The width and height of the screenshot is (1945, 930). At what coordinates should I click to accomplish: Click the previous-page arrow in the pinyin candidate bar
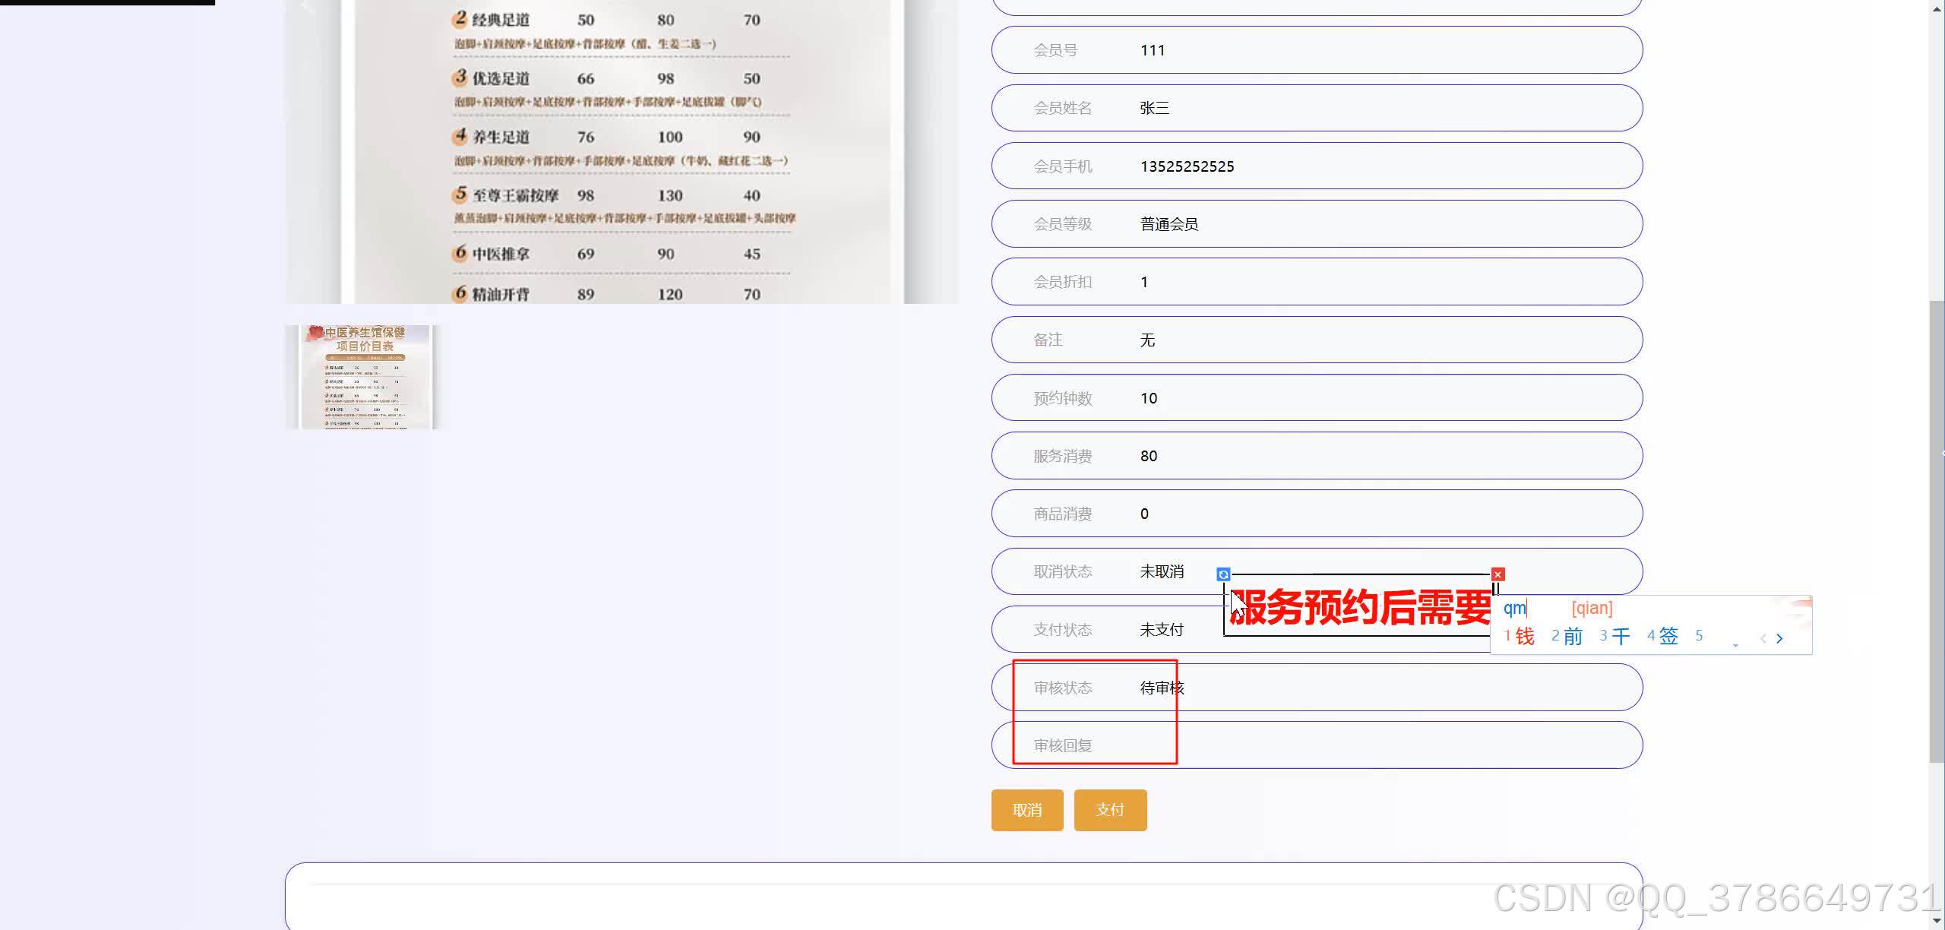(x=1762, y=637)
